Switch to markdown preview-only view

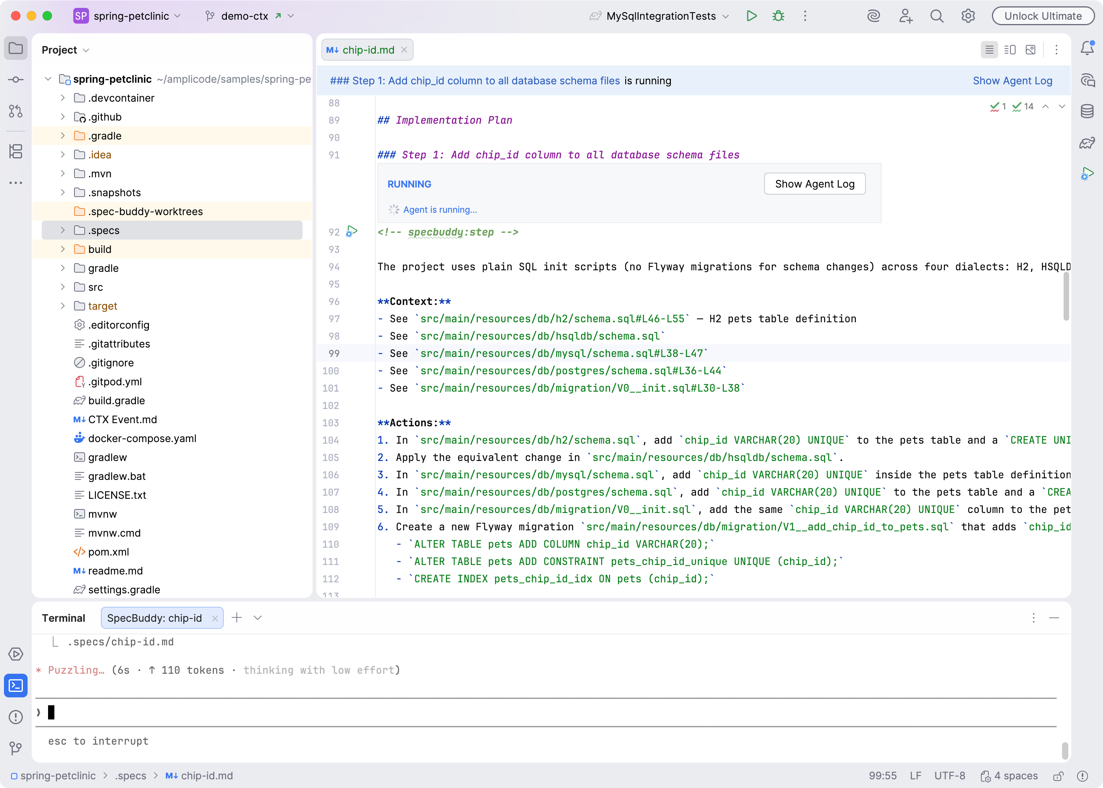[1031, 50]
